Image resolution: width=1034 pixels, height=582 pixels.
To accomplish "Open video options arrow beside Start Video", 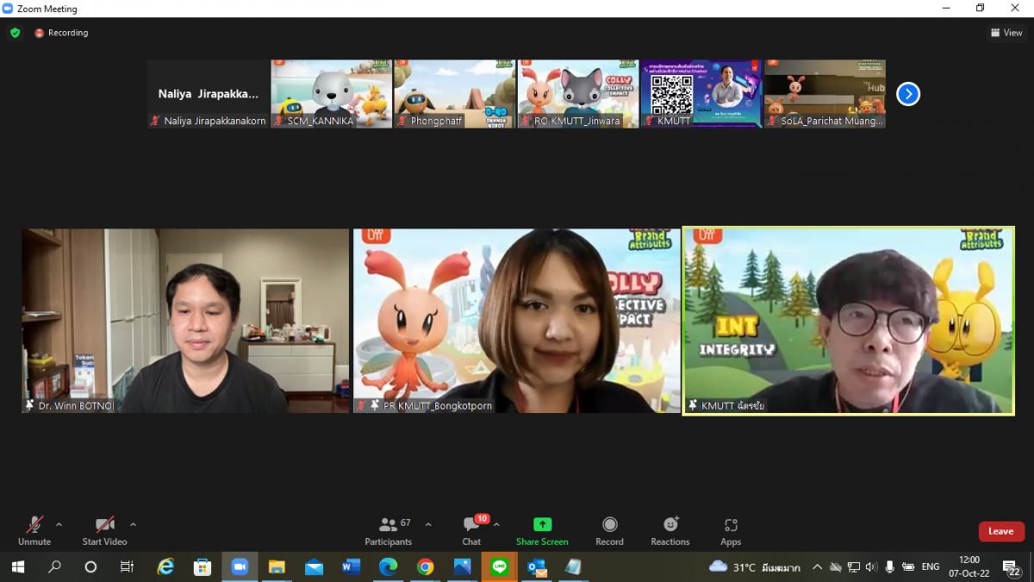I will tap(133, 524).
